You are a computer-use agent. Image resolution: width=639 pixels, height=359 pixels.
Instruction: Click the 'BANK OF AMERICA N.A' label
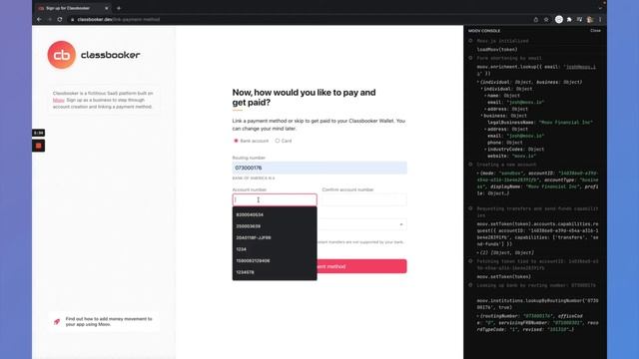pyautogui.click(x=254, y=179)
